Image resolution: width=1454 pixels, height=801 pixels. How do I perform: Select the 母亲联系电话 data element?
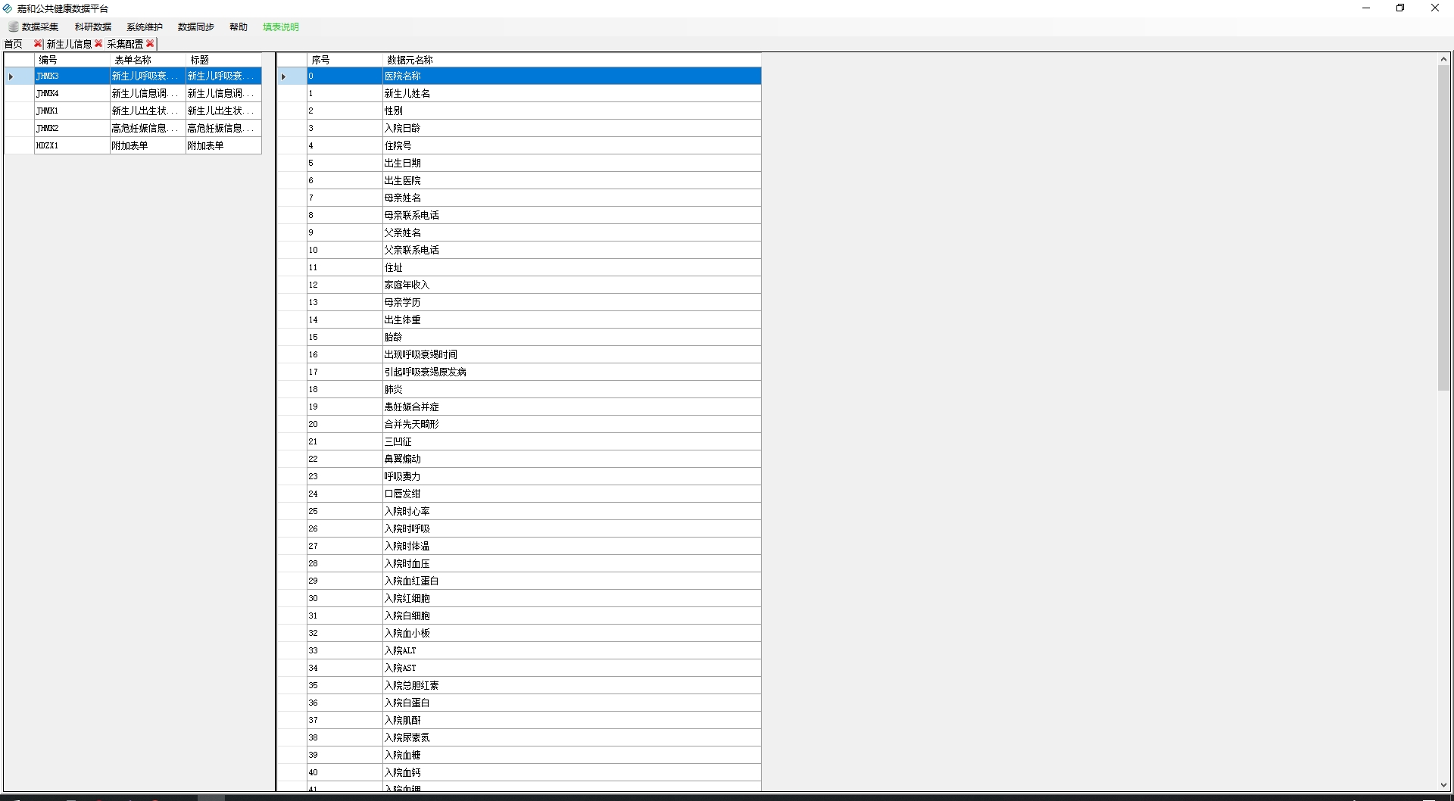click(x=572, y=215)
